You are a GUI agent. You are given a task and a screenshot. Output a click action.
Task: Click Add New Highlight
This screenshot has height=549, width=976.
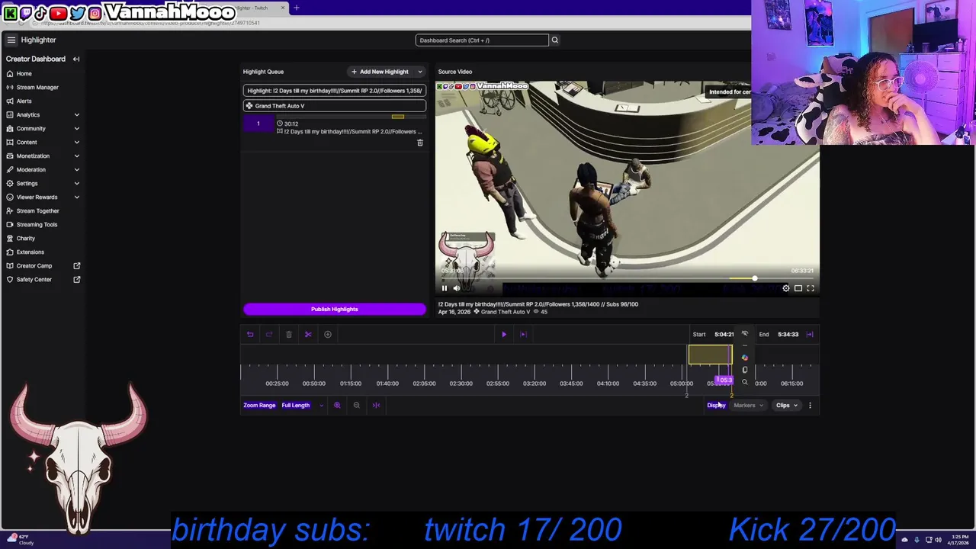pyautogui.click(x=380, y=72)
